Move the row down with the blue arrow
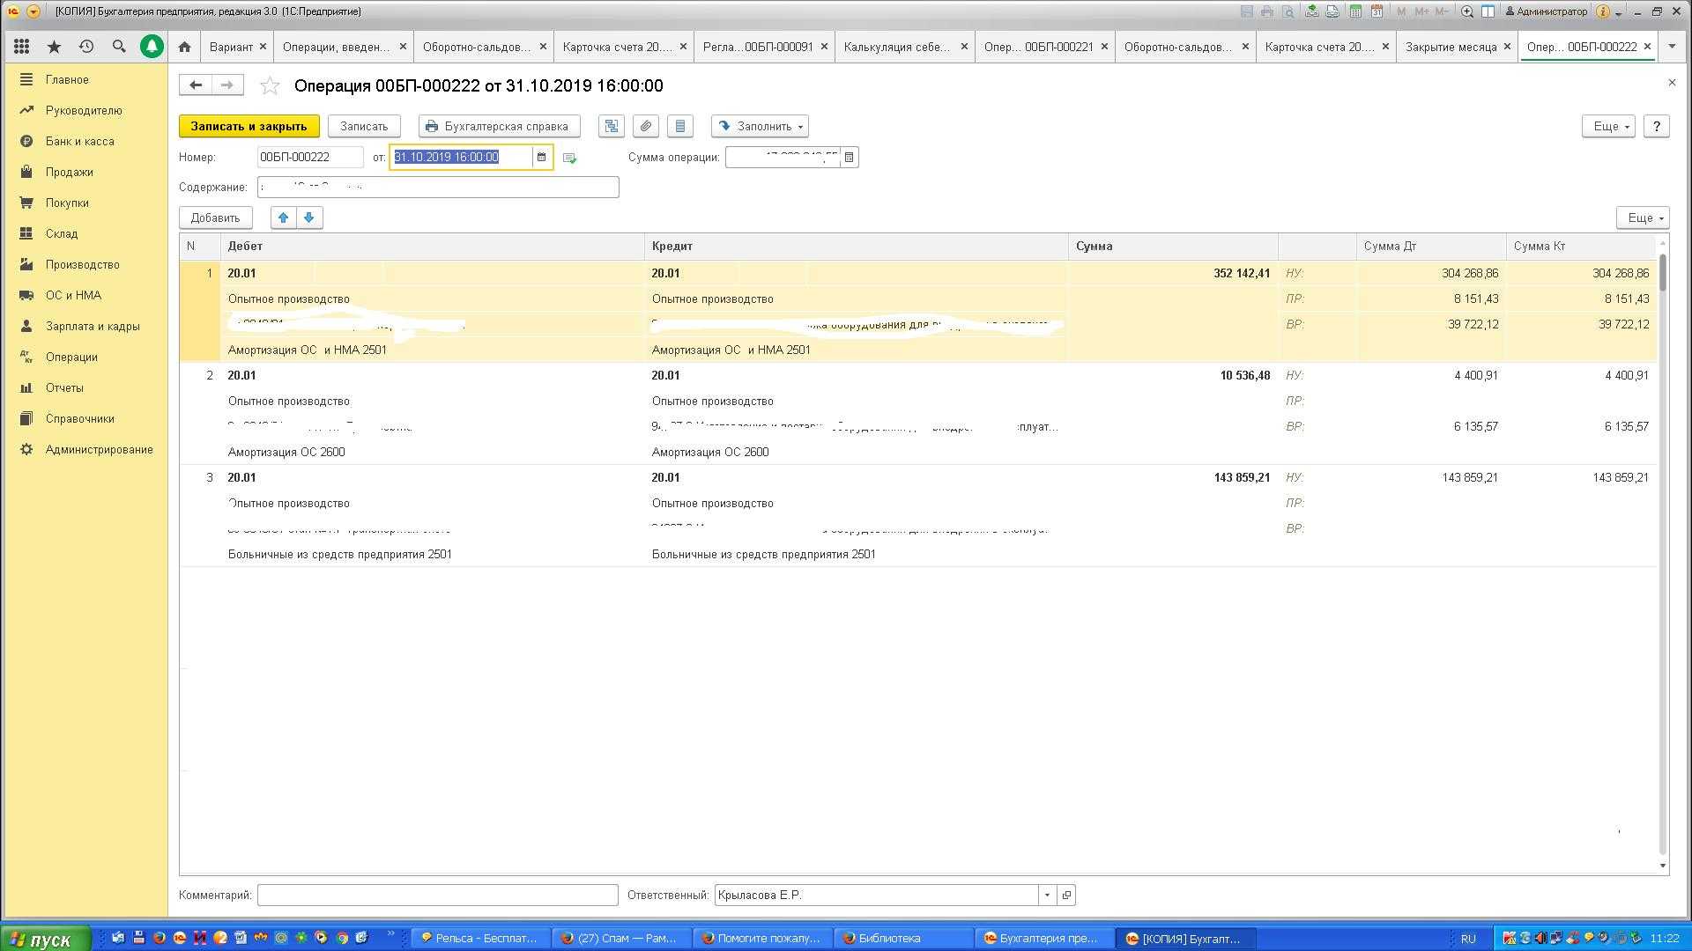This screenshot has height=951, width=1692. pyautogui.click(x=309, y=217)
